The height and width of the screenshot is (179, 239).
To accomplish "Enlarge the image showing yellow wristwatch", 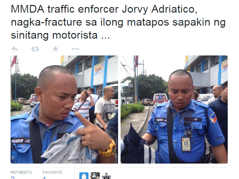I will coord(64,110).
